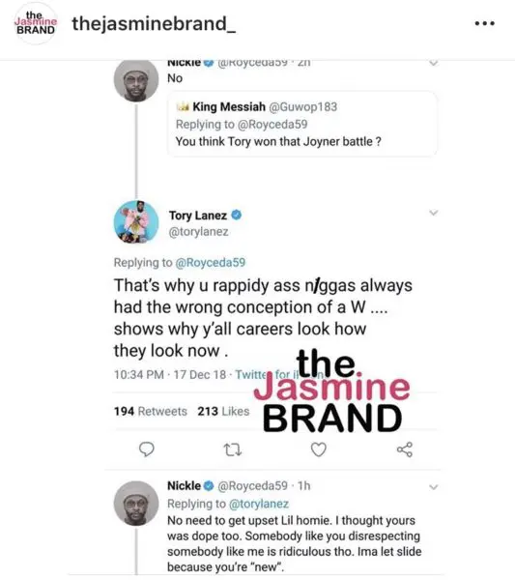View the 213 Likes list
The height and width of the screenshot is (580, 515).
[223, 412]
